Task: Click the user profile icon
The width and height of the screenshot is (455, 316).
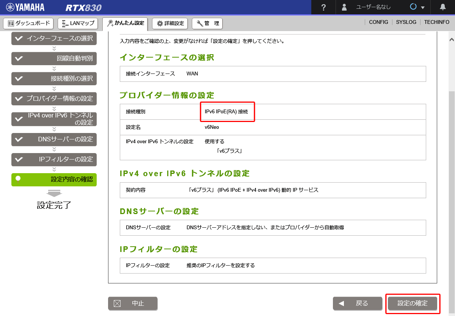Action: coord(344,7)
